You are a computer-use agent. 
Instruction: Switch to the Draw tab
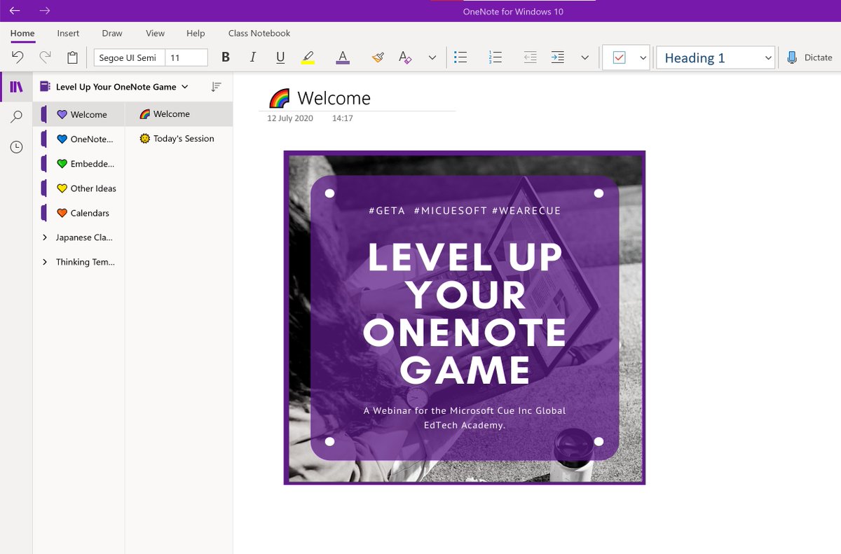tap(112, 33)
